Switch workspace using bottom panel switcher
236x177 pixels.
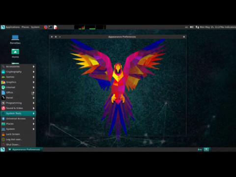click(206, 149)
